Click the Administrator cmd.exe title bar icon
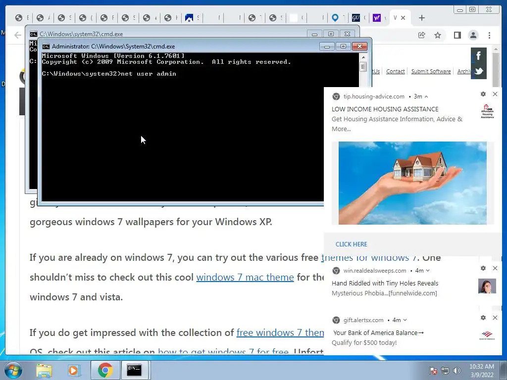This screenshot has height=380, width=507. pos(46,47)
